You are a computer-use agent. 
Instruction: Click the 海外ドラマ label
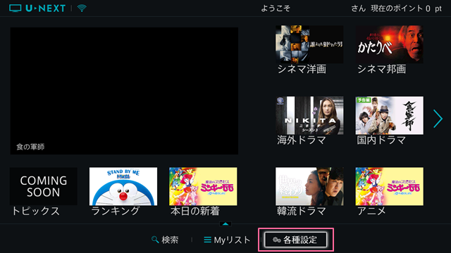coord(302,141)
